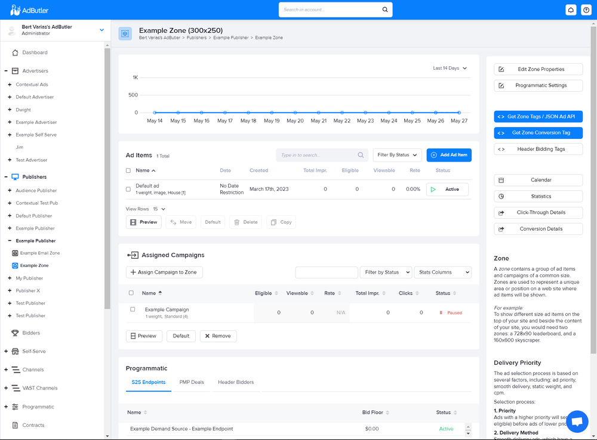Viewport: 597px width, 440px height.
Task: Open the help question mark icon
Action: pos(586,10)
